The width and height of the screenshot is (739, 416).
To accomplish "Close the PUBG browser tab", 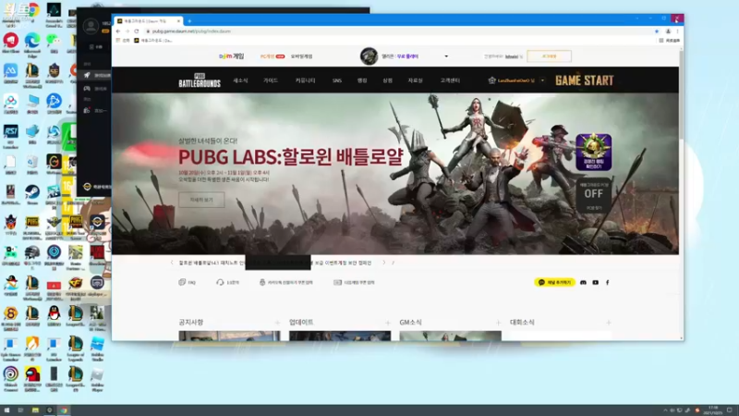I will coord(178,21).
